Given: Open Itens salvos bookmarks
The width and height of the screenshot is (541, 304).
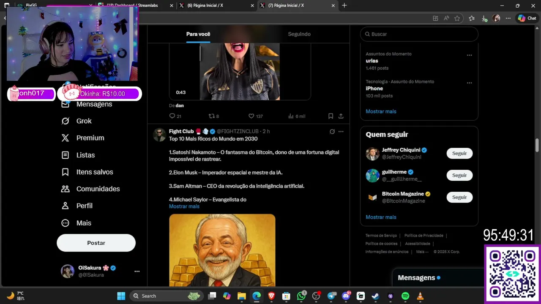Looking at the screenshot, I should click(87, 172).
